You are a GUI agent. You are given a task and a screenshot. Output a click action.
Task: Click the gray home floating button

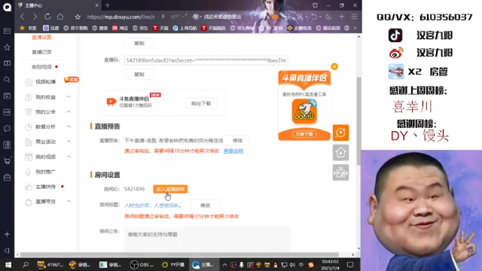tap(340, 152)
